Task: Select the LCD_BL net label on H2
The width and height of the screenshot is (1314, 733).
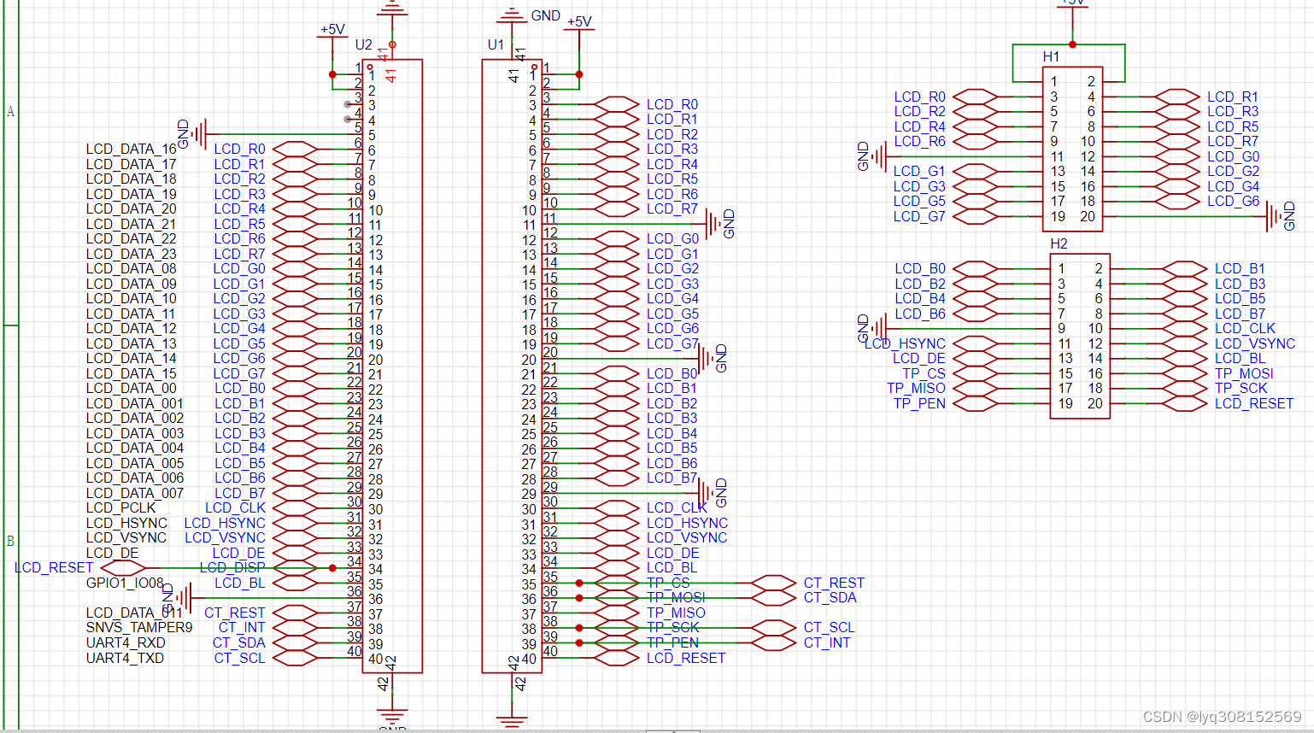Action: click(1240, 358)
